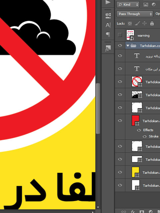Viewport: 160px width, 213px height.
Task: Hide the زباله نریزید text layer
Action: pyautogui.click(x=120, y=56)
